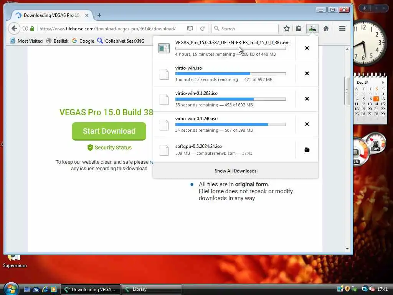
Task: Cancel the virtio-win-0.1.240.iso download
Action: pyautogui.click(x=307, y=124)
